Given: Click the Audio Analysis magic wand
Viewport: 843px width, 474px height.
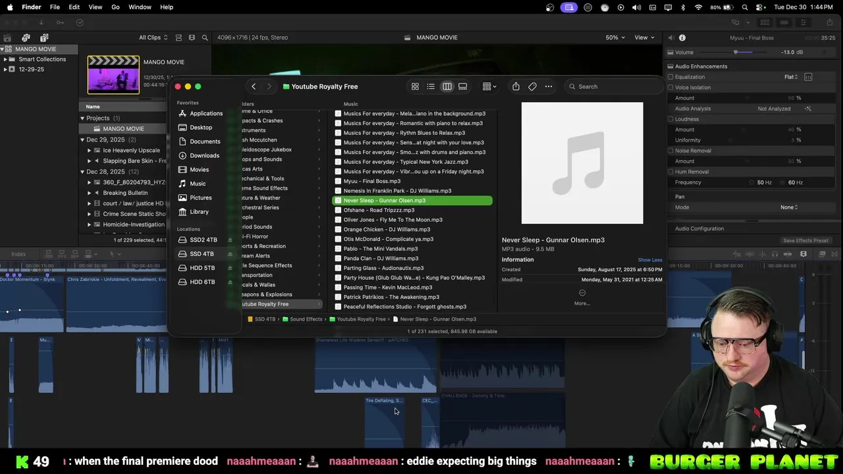Looking at the screenshot, I should click(x=808, y=109).
